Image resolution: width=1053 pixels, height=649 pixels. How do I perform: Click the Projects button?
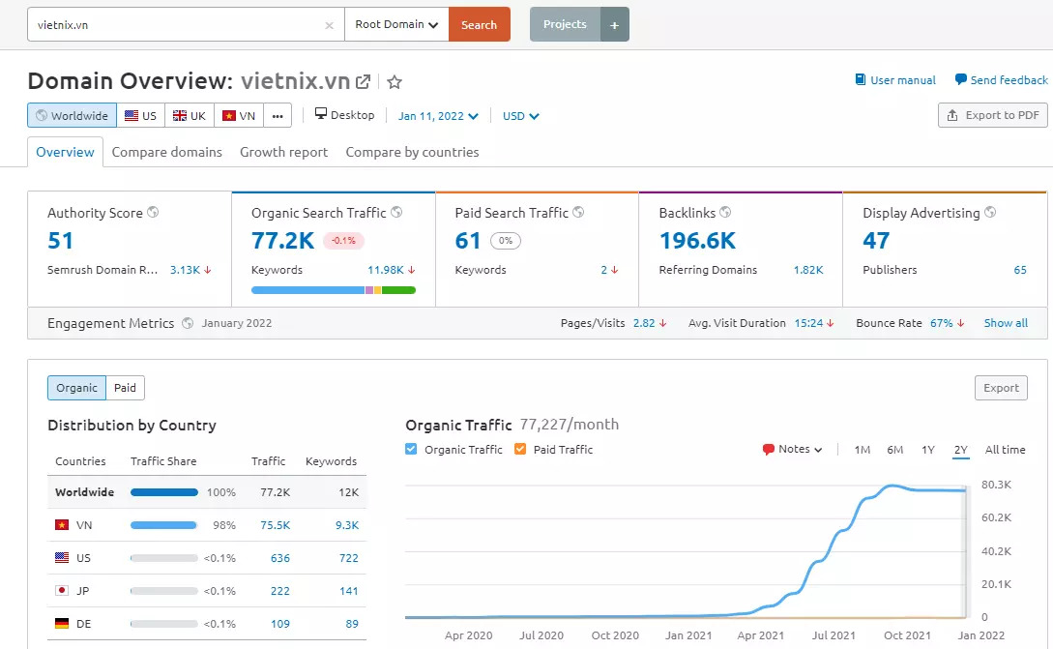point(565,25)
